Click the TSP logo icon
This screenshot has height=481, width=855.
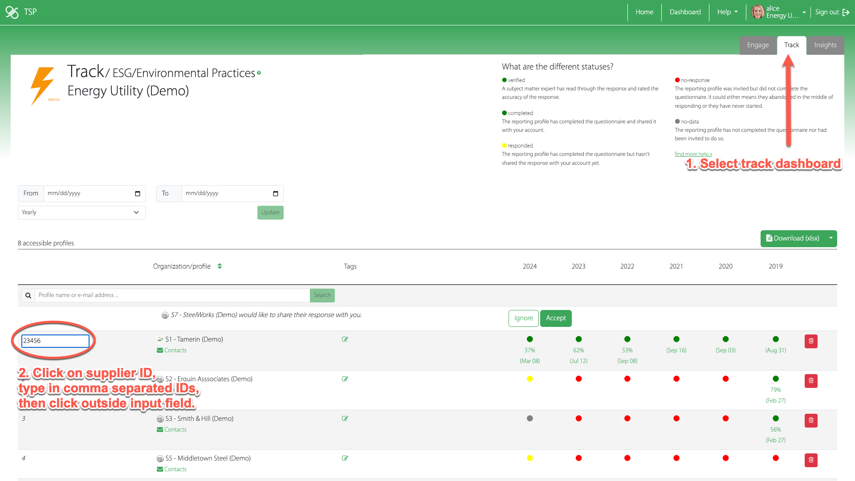[x=12, y=12]
